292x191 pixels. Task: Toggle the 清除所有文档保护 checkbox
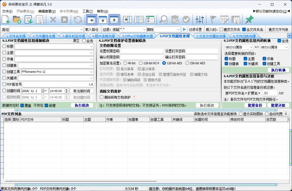pyautogui.click(x=102, y=97)
